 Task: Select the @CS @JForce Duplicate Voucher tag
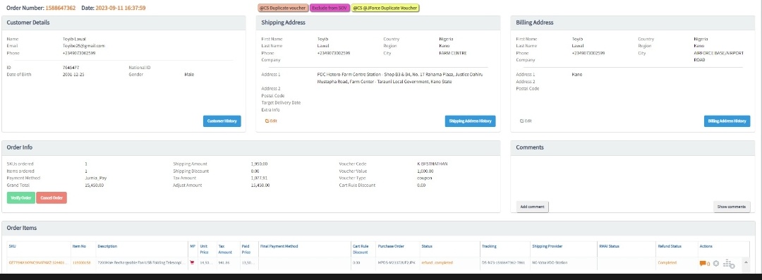point(385,8)
